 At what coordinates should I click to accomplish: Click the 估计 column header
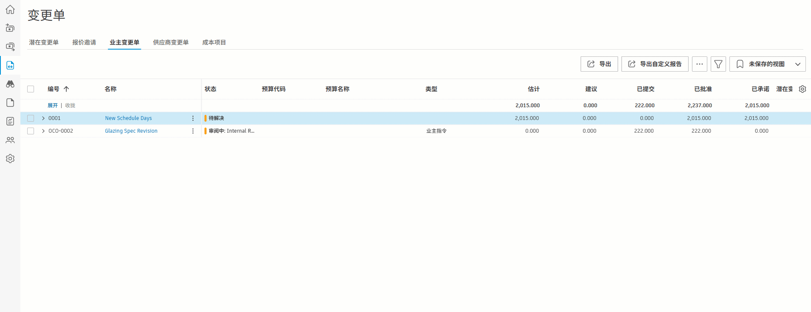[x=534, y=89]
